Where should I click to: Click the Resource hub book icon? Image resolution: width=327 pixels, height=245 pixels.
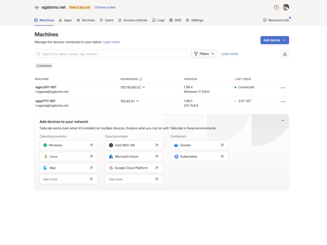coord(264,20)
